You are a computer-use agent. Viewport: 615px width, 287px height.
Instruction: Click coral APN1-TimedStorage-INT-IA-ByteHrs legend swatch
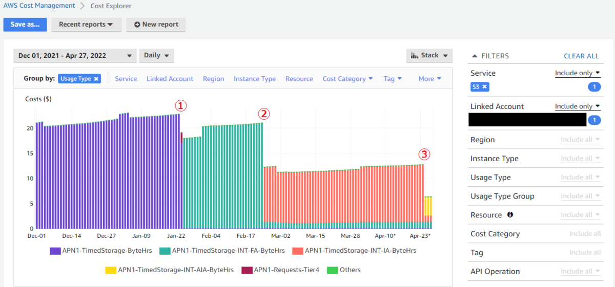click(298, 251)
